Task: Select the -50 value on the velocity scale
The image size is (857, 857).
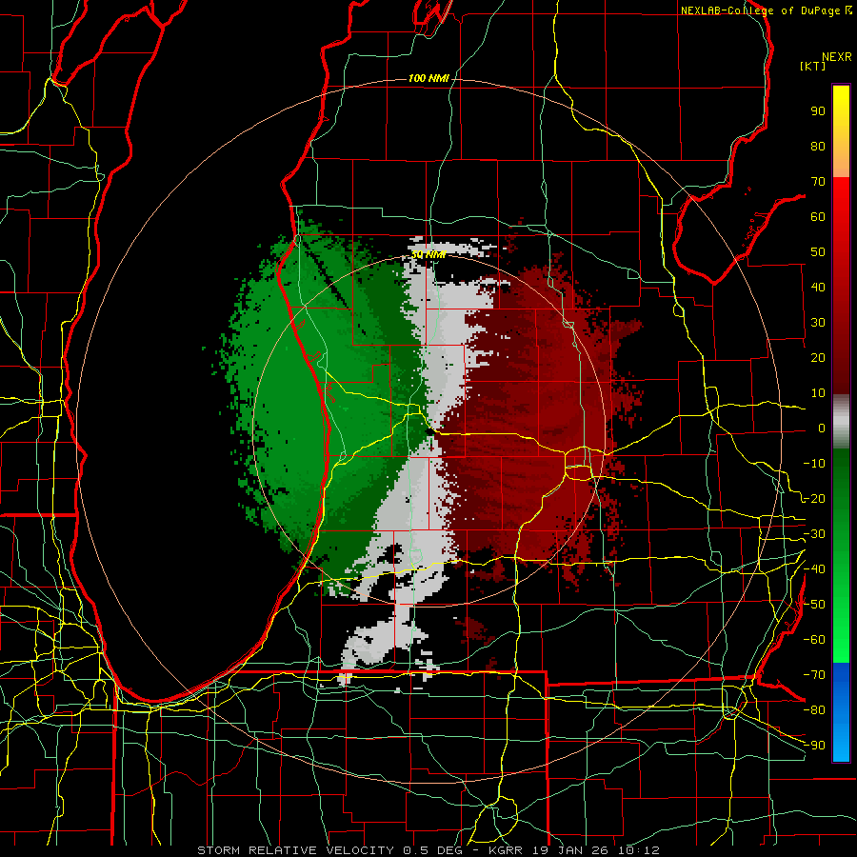Action: tap(814, 605)
